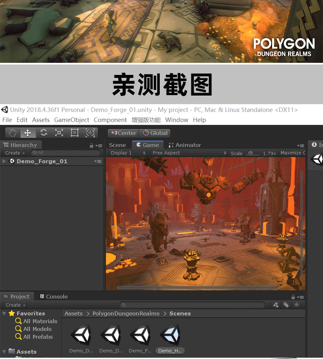Open the Component menu
The image size is (323, 359).
110,120
